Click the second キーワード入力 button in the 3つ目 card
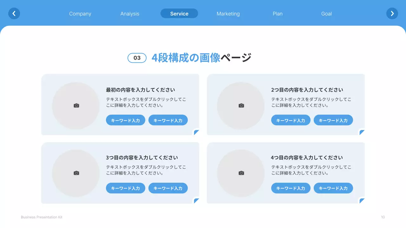Screen dimensions: 406x228 click(x=168, y=188)
